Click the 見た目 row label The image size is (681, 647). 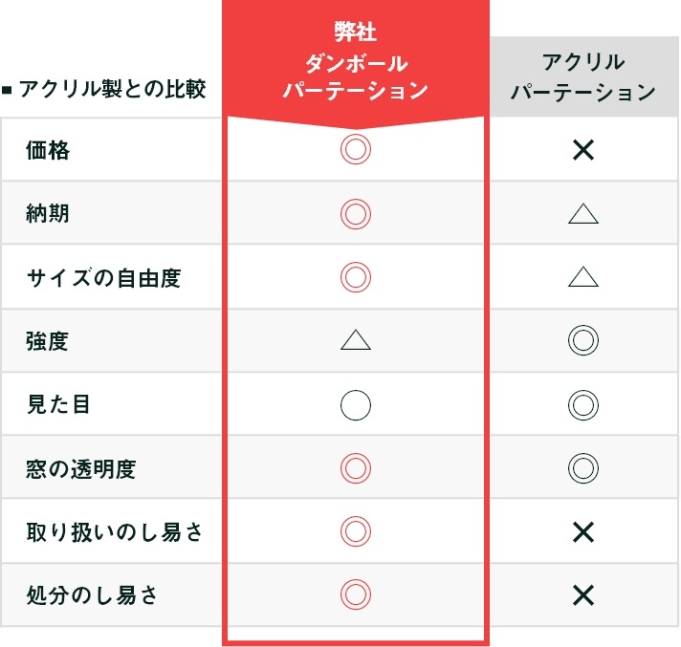[x=58, y=405]
